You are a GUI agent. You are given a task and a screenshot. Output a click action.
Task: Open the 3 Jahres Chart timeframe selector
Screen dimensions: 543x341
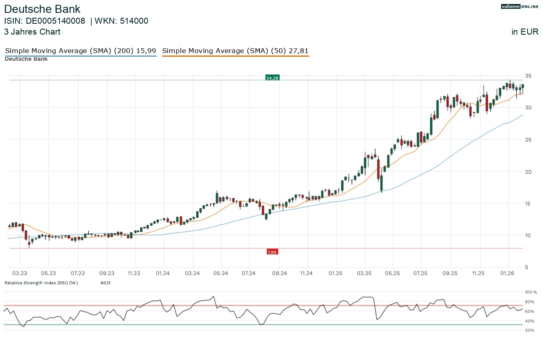point(32,32)
